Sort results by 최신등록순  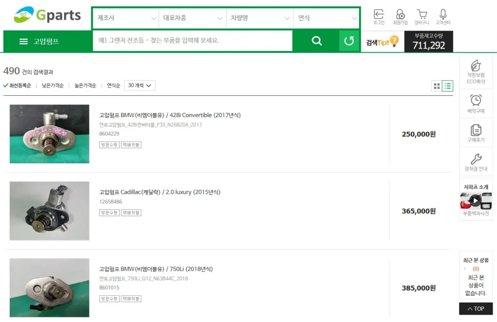point(17,85)
